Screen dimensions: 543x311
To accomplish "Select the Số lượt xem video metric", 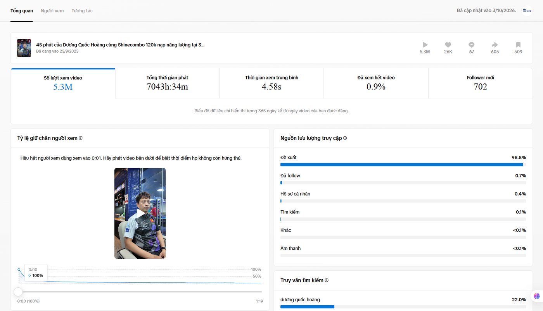I will coord(63,83).
